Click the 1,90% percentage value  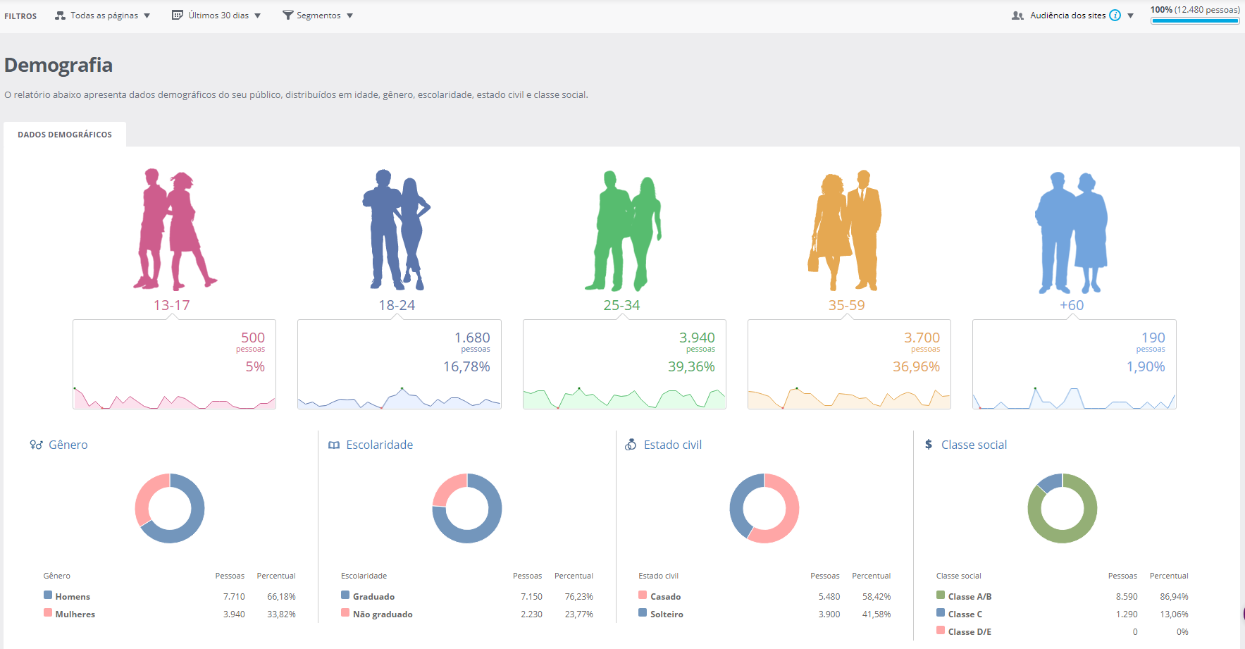(1146, 366)
